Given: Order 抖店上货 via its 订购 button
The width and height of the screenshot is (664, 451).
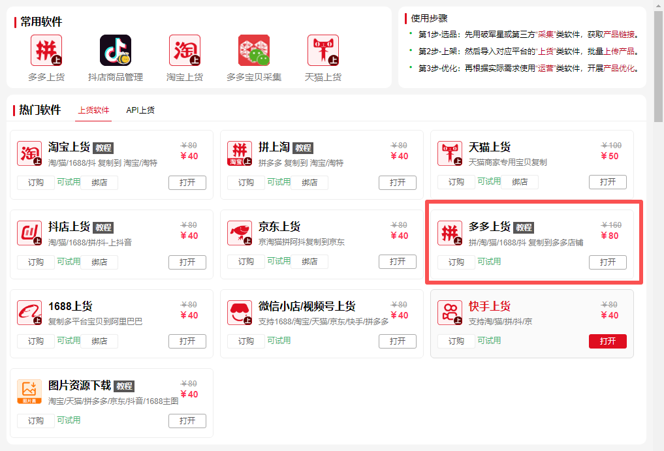Looking at the screenshot, I should pos(36,262).
